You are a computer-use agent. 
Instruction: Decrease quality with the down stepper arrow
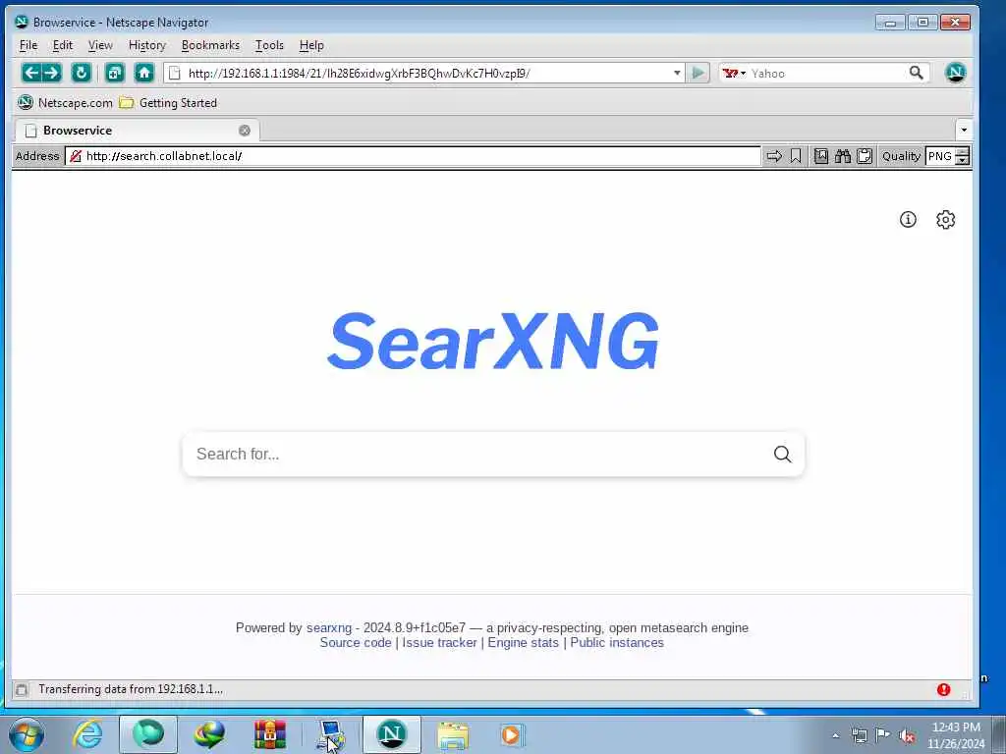pyautogui.click(x=962, y=160)
